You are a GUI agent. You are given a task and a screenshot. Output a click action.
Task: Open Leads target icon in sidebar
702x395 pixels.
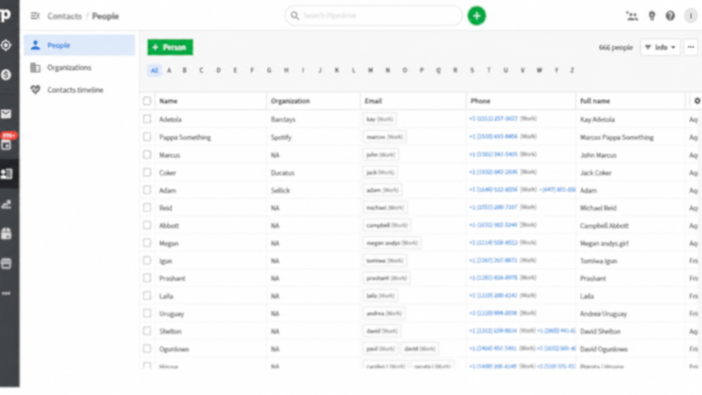point(6,45)
